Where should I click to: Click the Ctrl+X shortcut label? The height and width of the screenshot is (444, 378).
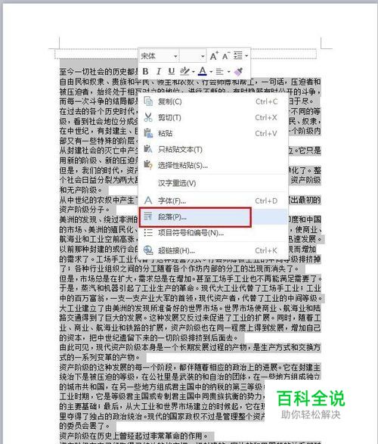click(x=266, y=117)
